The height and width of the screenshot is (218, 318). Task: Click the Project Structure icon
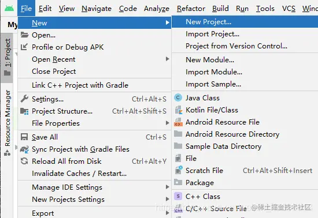click(24, 111)
